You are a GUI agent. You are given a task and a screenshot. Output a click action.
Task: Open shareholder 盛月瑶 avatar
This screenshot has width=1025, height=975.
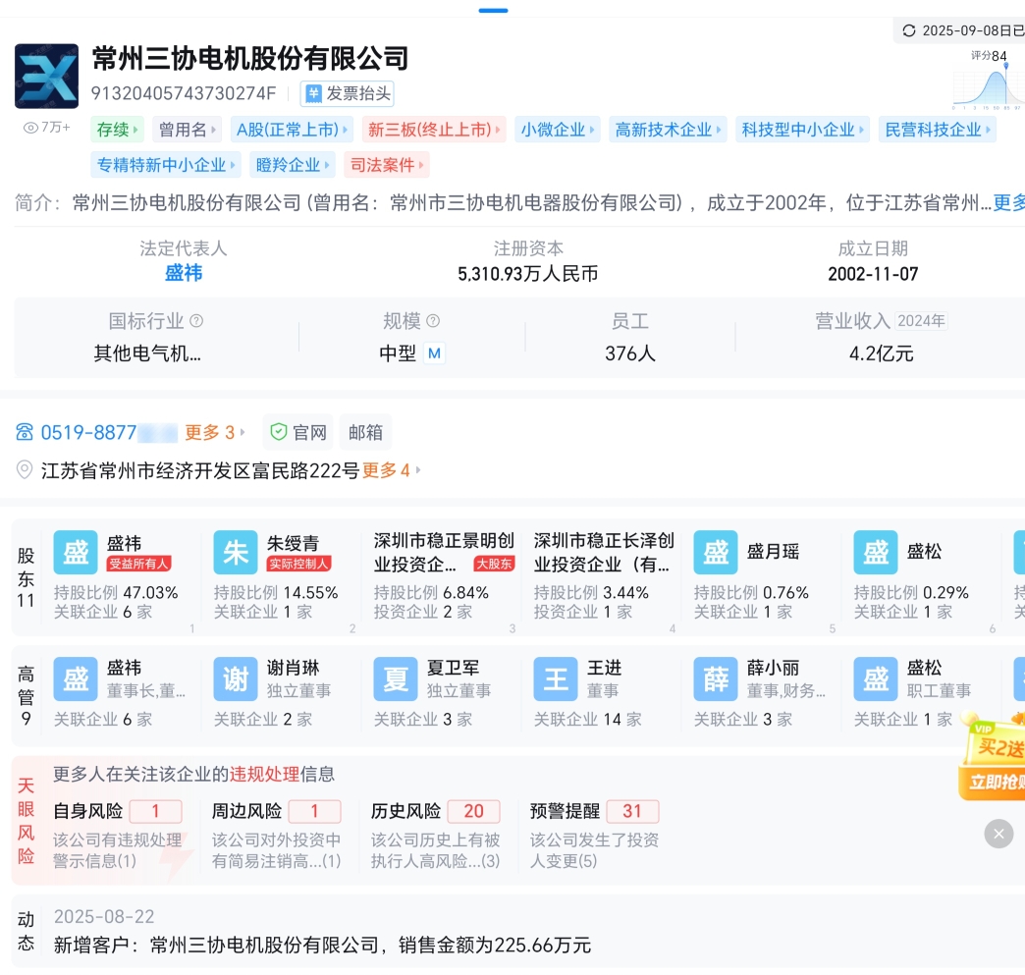[715, 553]
